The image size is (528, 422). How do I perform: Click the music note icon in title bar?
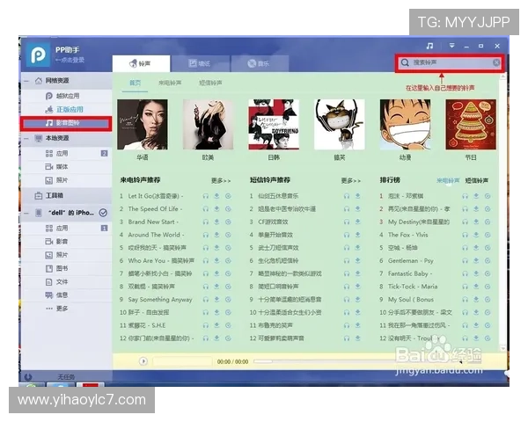[x=429, y=46]
